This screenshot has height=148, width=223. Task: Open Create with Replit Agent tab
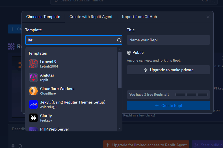[91, 17]
